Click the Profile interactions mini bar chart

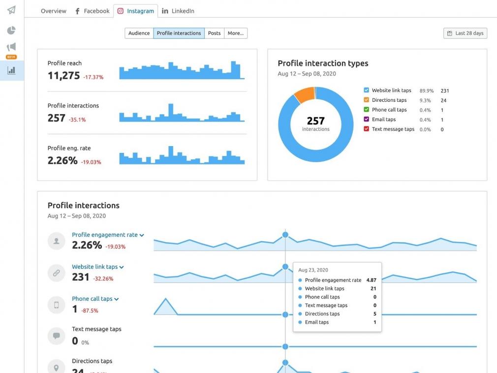pos(182,113)
